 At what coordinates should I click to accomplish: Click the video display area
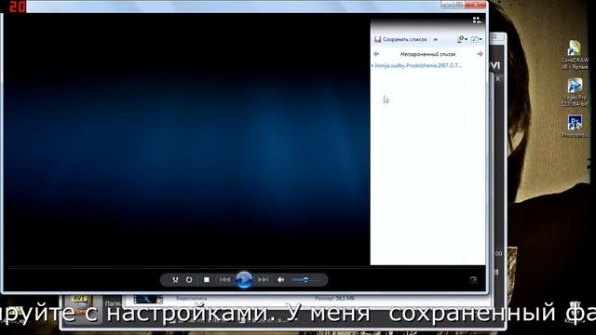187,140
